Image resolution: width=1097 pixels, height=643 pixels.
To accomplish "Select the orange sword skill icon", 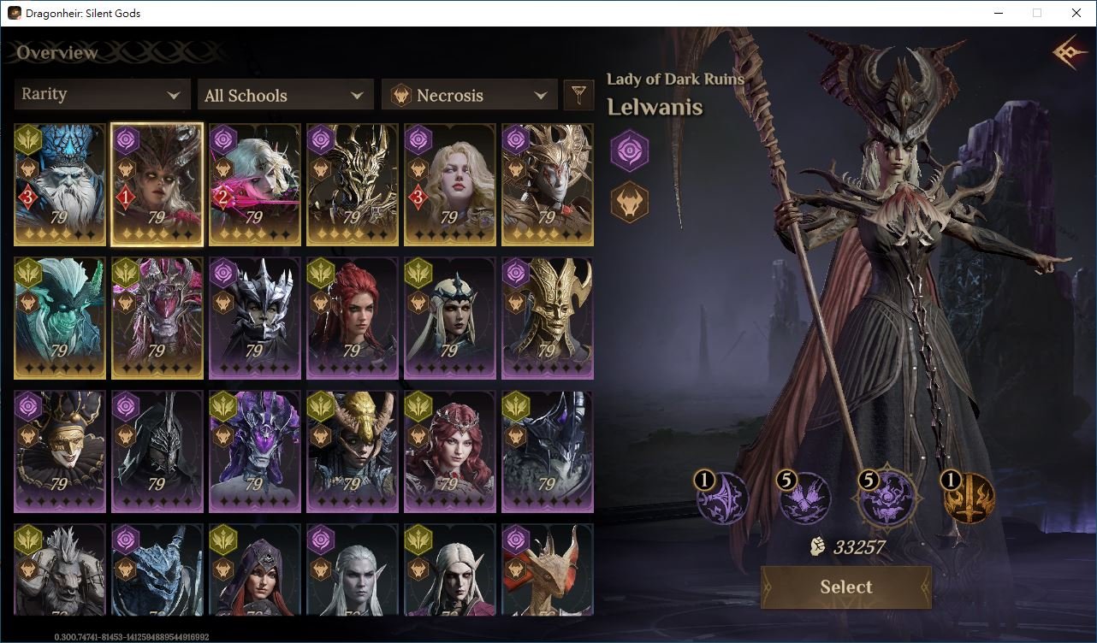I will click(x=968, y=497).
